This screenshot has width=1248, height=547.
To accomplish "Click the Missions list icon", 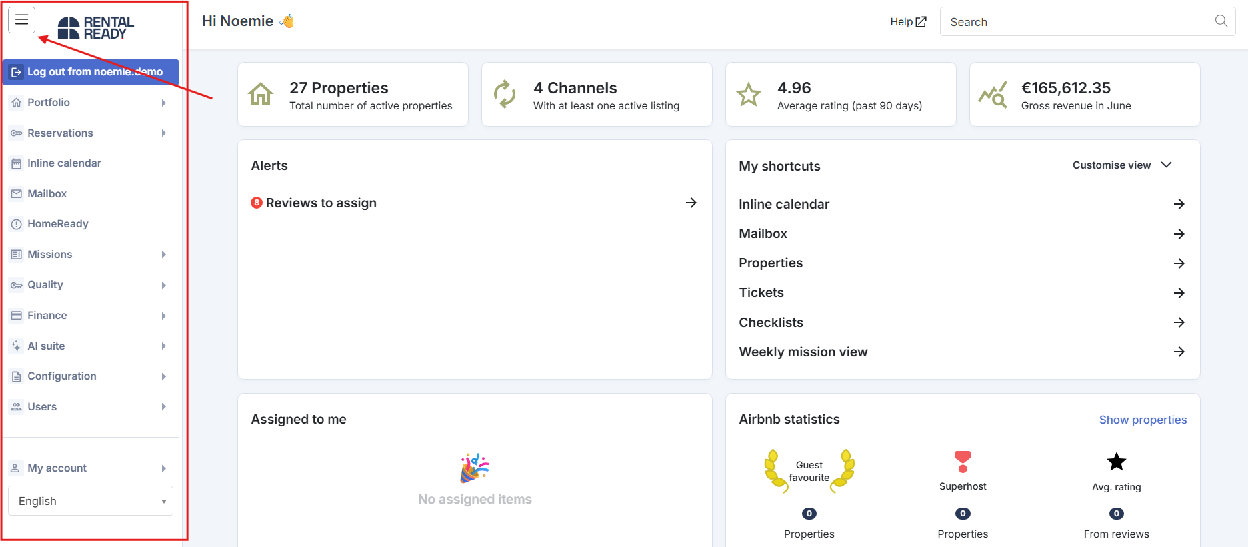I will (x=17, y=255).
